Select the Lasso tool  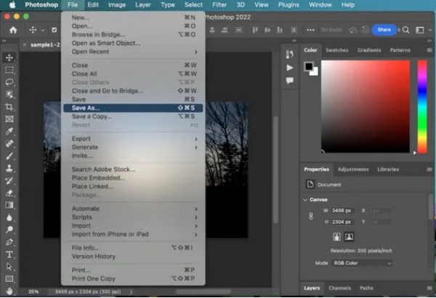9,82
